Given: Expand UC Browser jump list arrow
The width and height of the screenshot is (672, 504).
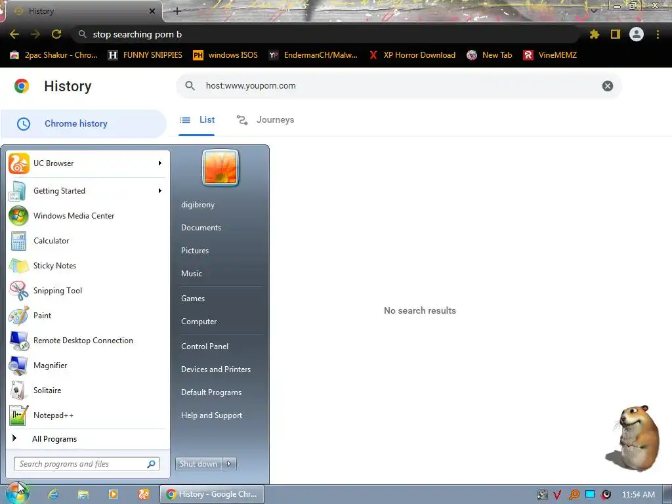Looking at the screenshot, I should pyautogui.click(x=160, y=163).
